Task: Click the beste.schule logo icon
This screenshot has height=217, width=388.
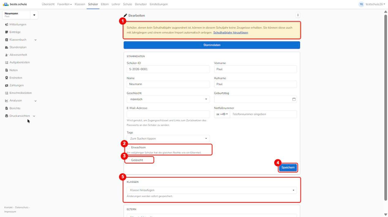Action: [5, 4]
